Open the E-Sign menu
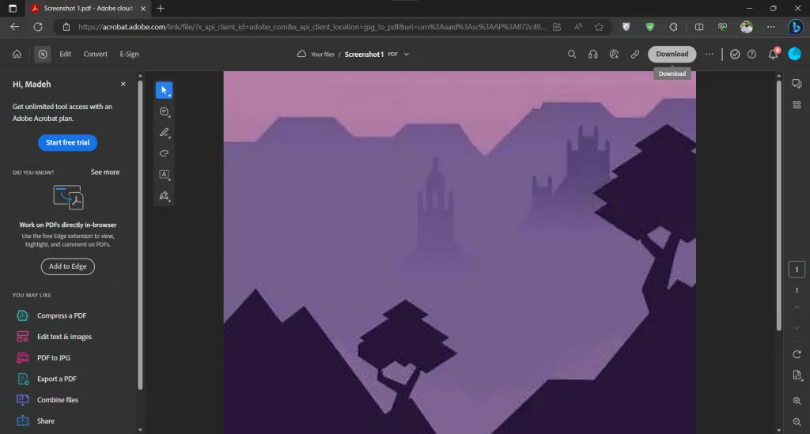The image size is (810, 434). (129, 55)
